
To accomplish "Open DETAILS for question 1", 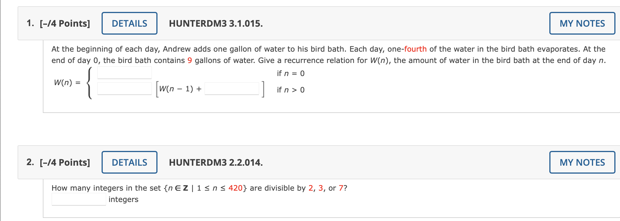I will tap(129, 23).
